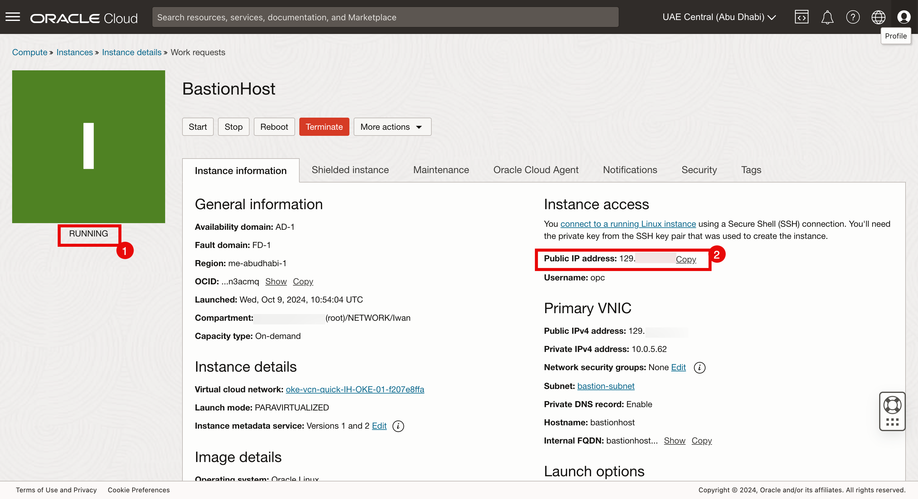Click the Instances breadcrumb link
The width and height of the screenshot is (918, 499).
point(74,52)
